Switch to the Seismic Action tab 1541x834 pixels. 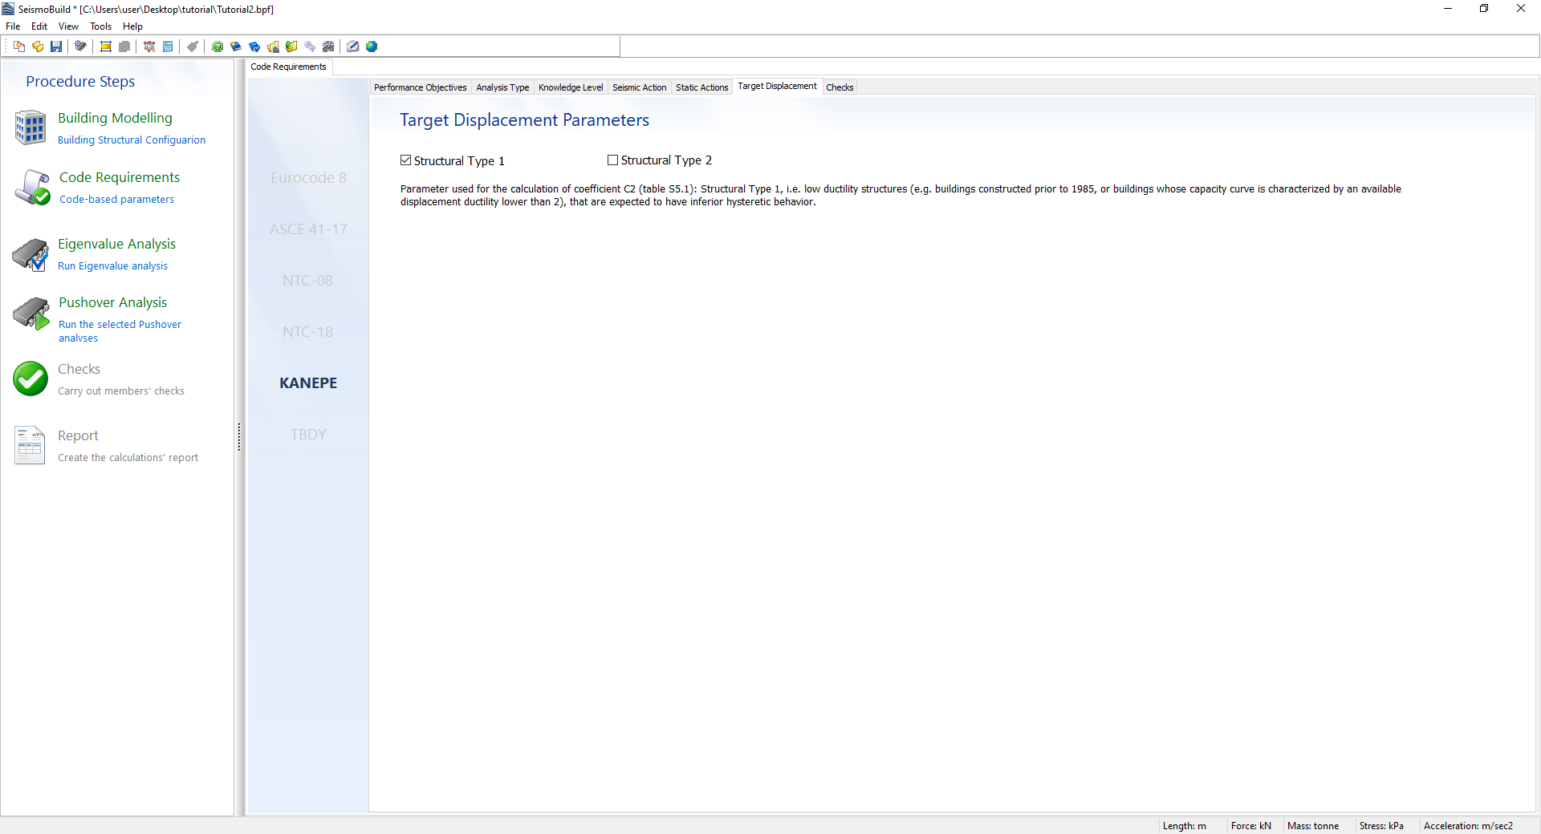pyautogui.click(x=639, y=87)
